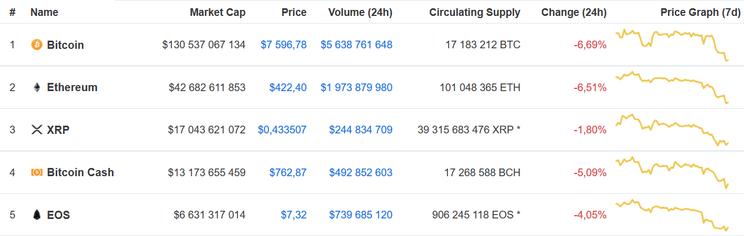Click the XRP logo icon
This screenshot has height=236, width=744.
coord(37,130)
